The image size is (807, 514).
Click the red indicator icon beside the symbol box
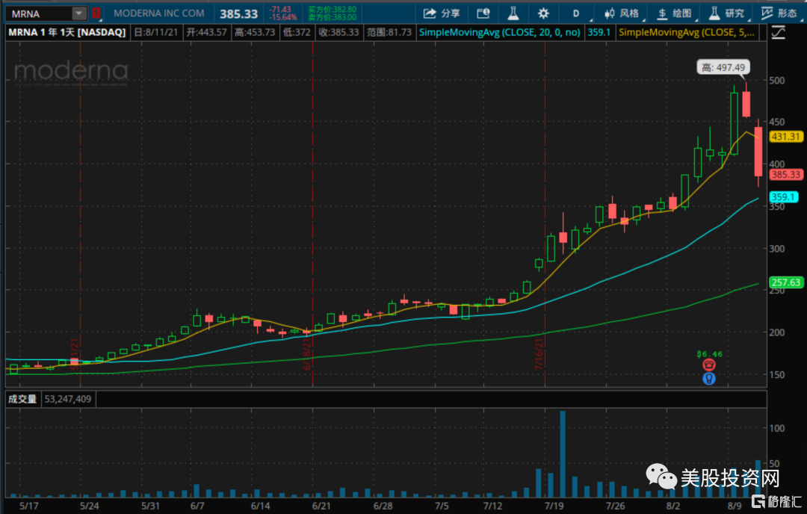[96, 13]
